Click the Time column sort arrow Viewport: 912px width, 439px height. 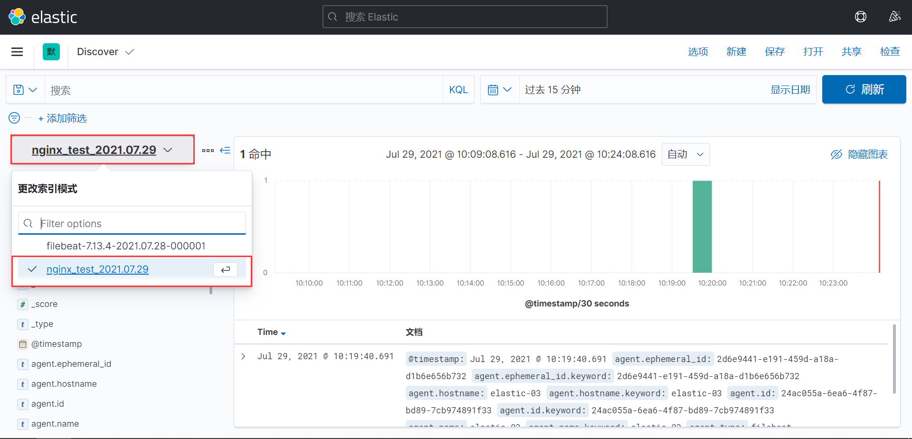point(284,334)
